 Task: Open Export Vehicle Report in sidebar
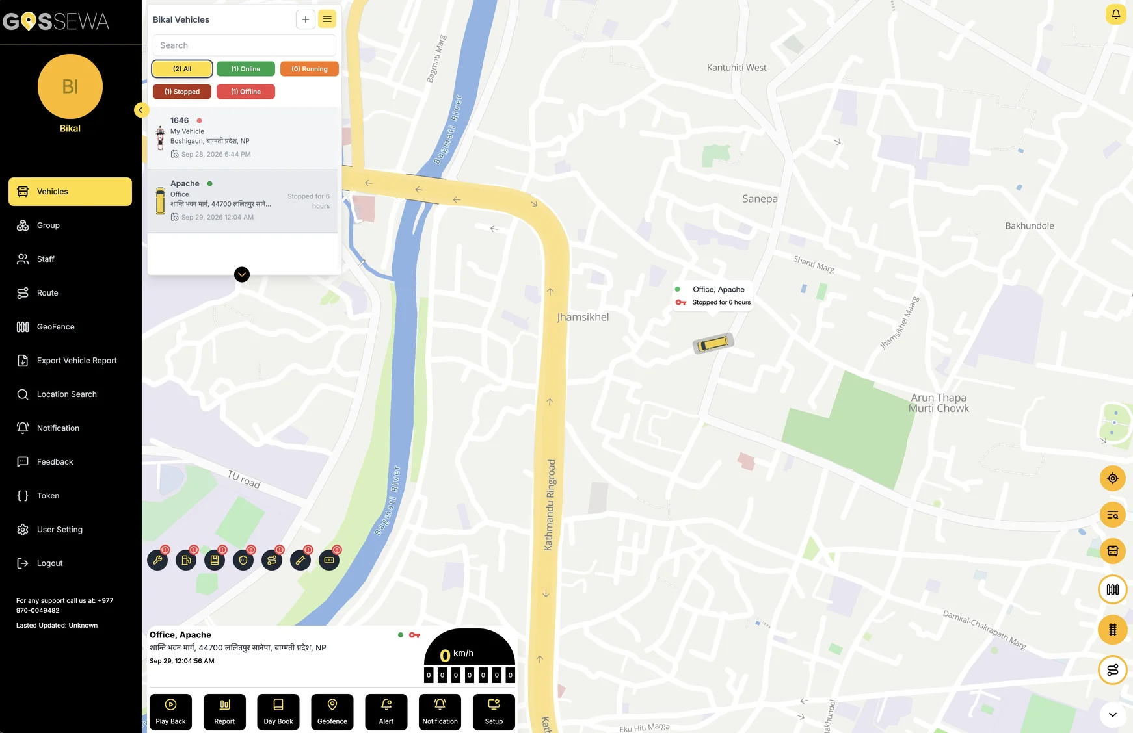tap(70, 361)
